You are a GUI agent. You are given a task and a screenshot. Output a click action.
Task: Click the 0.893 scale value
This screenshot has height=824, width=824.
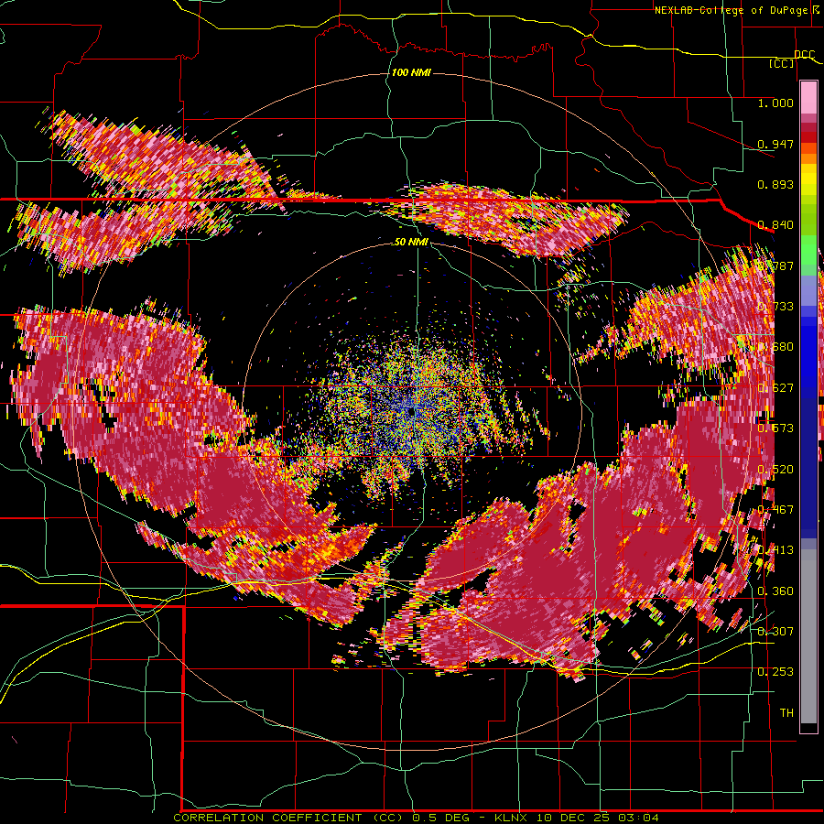click(x=775, y=184)
